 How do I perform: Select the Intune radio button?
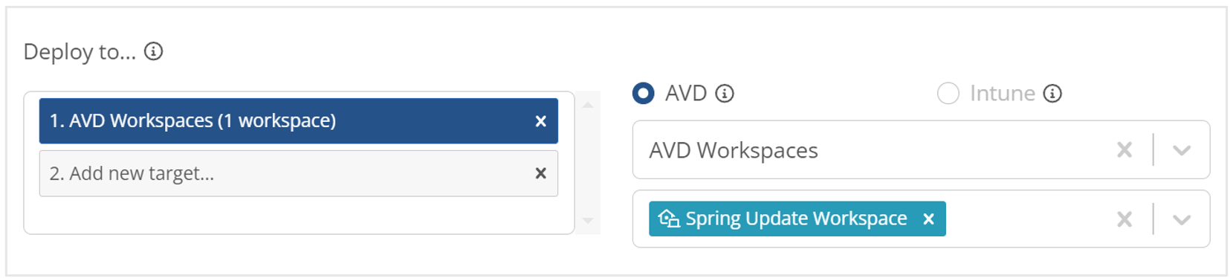[x=948, y=93]
